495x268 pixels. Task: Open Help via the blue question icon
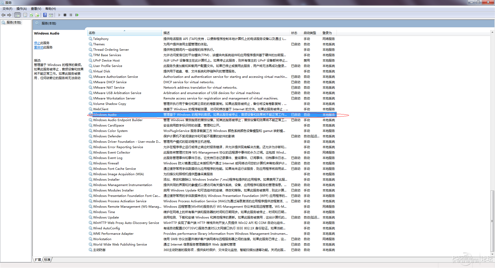(x=45, y=15)
